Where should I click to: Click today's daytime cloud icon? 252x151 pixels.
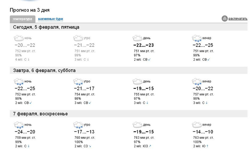coord(137,38)
